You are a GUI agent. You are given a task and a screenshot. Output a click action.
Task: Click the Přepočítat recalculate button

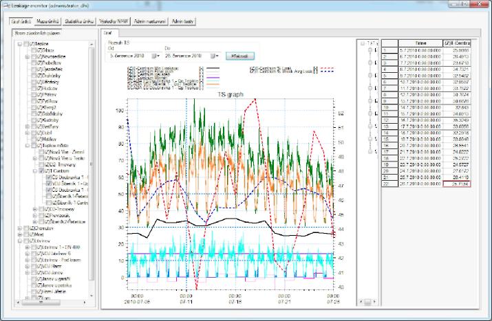240,56
